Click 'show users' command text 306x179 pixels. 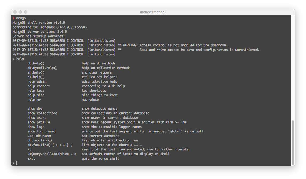pos(37,117)
